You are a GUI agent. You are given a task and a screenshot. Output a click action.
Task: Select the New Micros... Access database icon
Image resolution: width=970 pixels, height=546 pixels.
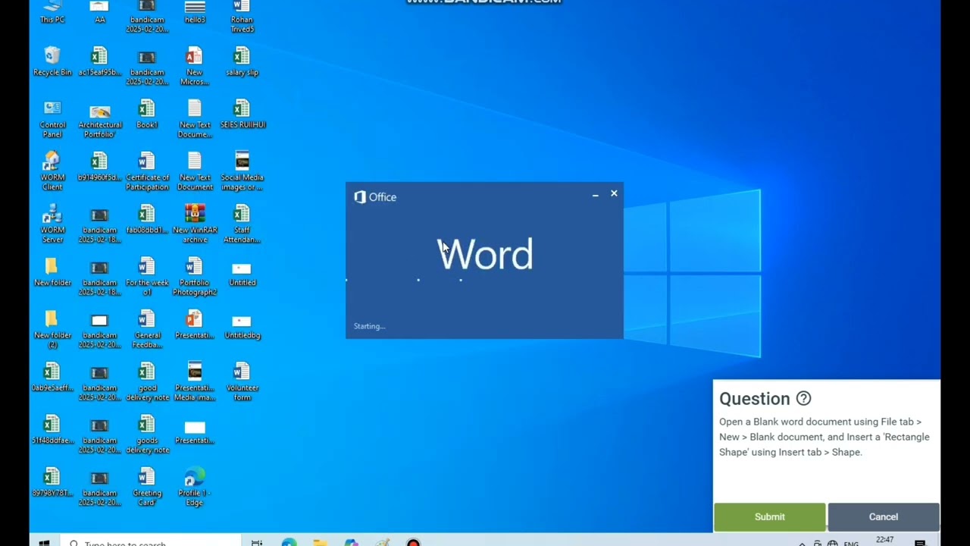pyautogui.click(x=195, y=66)
